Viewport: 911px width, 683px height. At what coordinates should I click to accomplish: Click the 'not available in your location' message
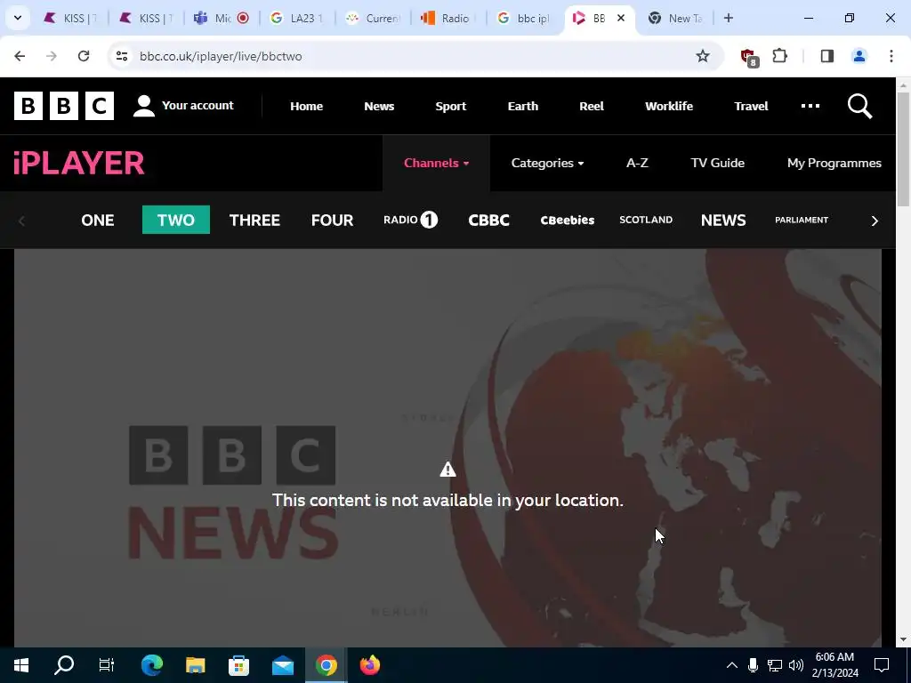tap(447, 500)
